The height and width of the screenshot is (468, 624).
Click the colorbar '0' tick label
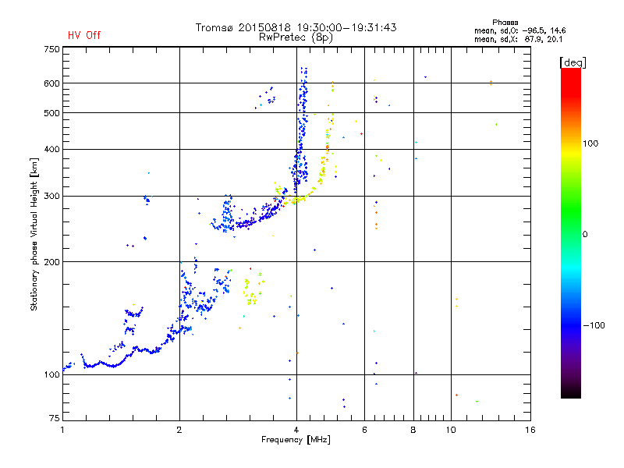click(x=585, y=235)
